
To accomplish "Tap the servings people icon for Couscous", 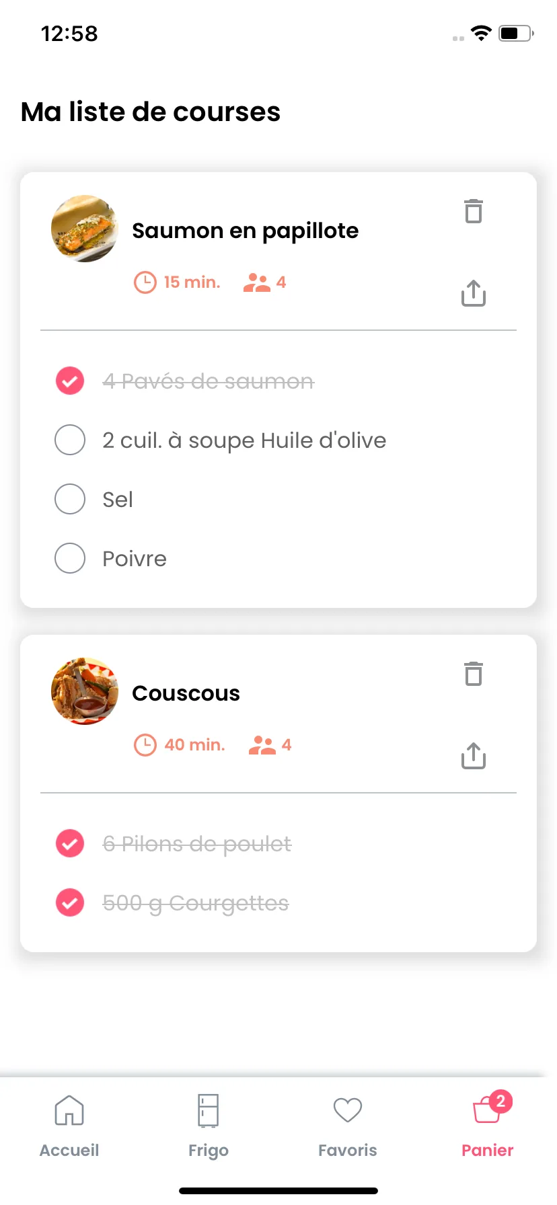I will [262, 745].
